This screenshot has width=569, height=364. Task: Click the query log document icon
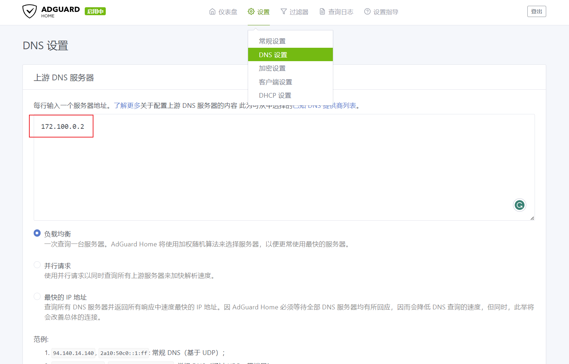pos(322,12)
